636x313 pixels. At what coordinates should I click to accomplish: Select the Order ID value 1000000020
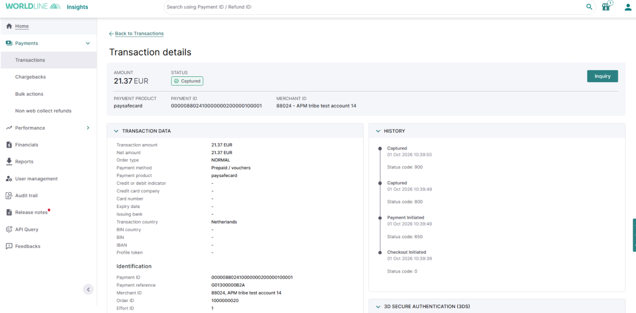(225, 301)
